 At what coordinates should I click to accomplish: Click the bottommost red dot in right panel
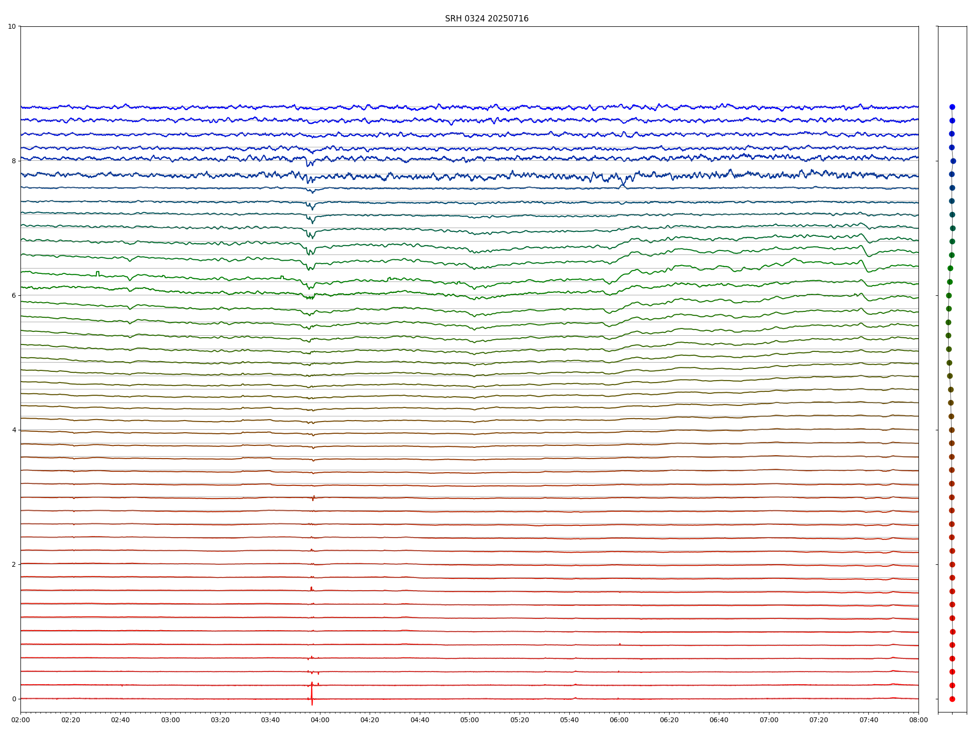click(952, 699)
